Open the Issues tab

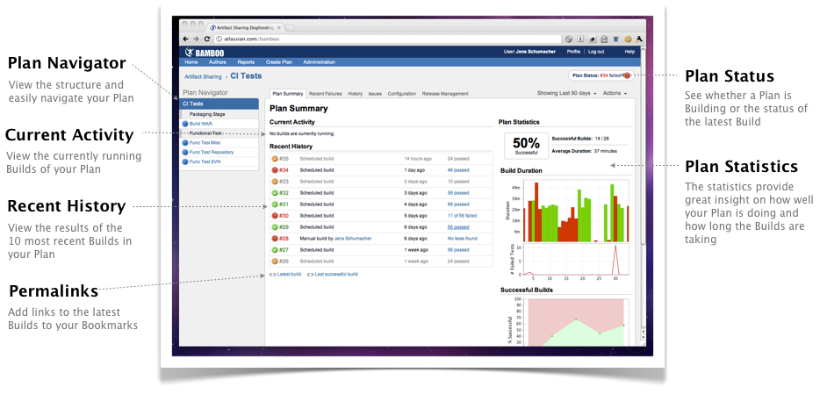(375, 94)
